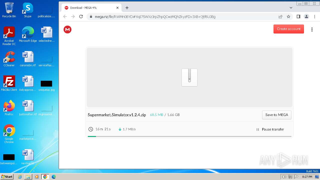This screenshot has width=320, height=180.
Task: Open the MEGA page three-dot menu
Action: coord(312,29)
